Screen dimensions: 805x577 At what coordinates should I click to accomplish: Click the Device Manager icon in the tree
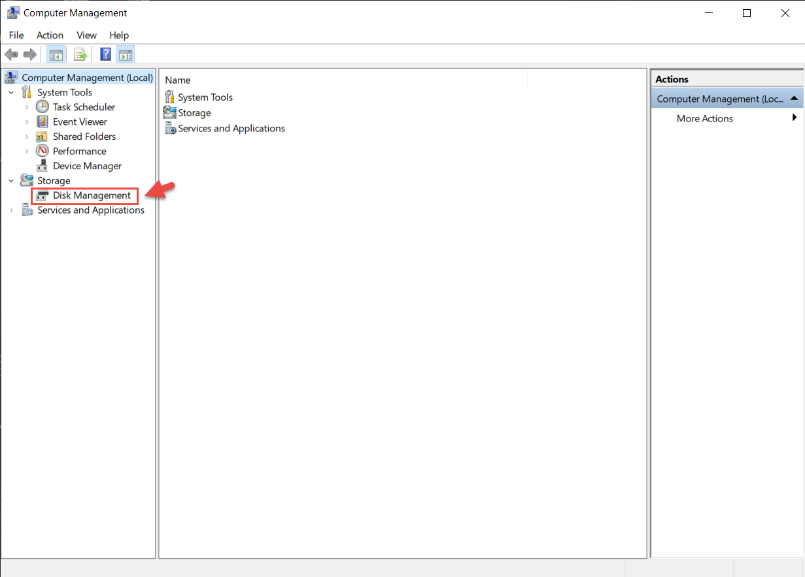pyautogui.click(x=43, y=166)
